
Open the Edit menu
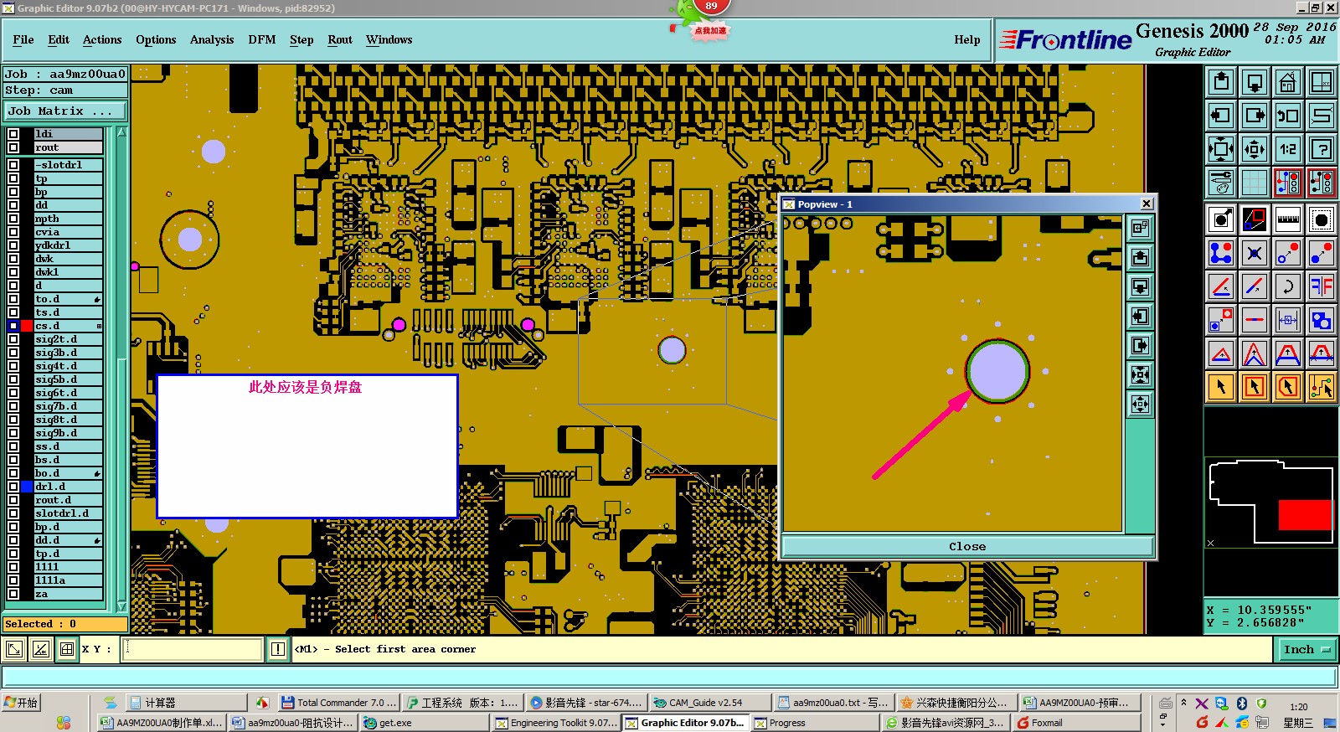click(59, 39)
